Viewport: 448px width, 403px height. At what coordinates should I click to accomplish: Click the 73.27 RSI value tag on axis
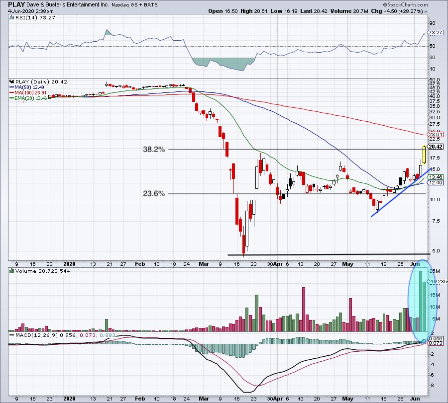coord(435,33)
